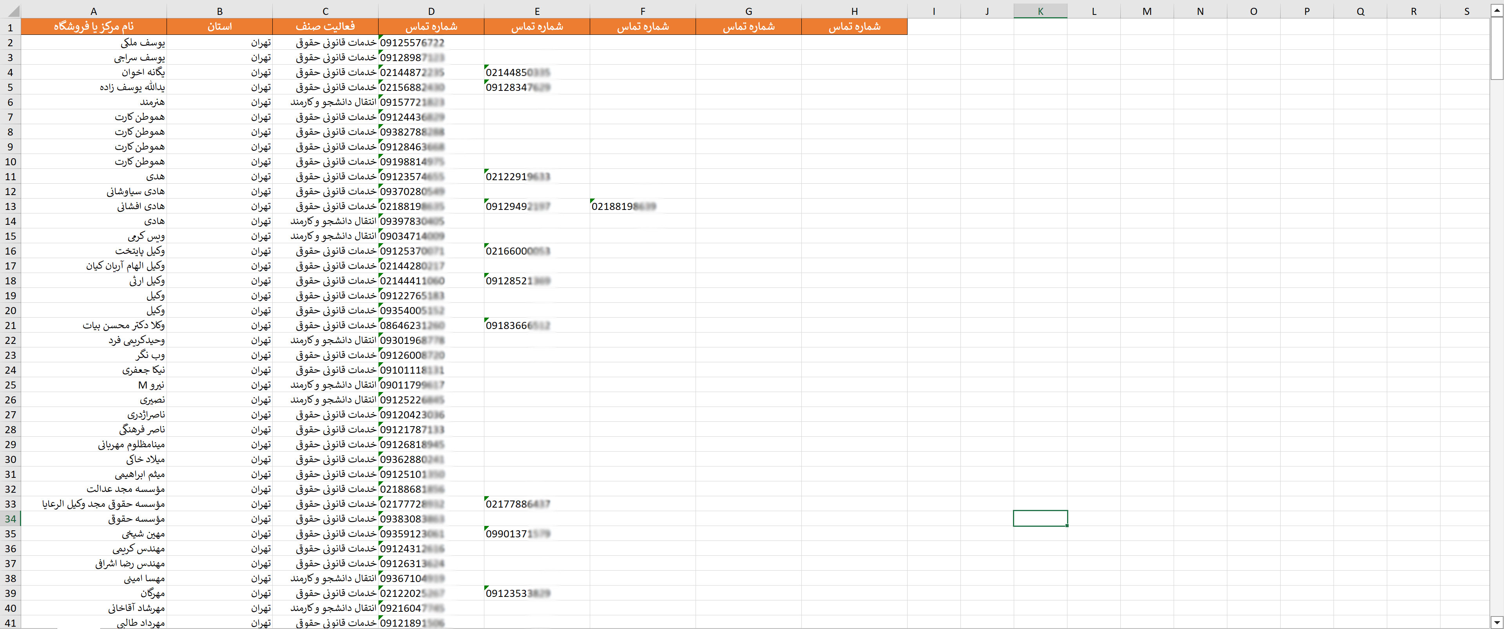This screenshot has height=629, width=1504.
Task: Select cell 'وکیل ارثی'
Action: coord(94,281)
